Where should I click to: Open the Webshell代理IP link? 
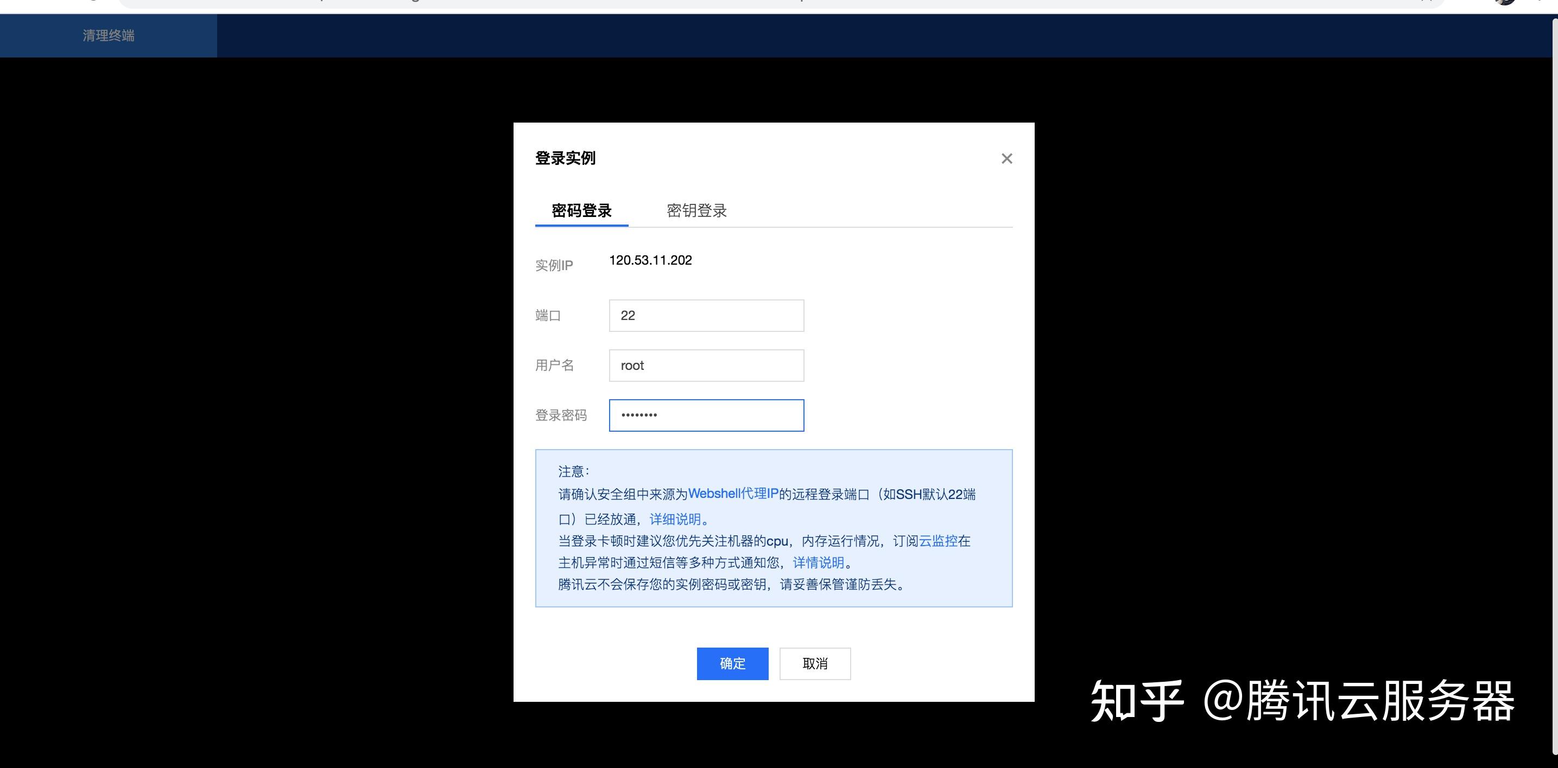tap(733, 494)
